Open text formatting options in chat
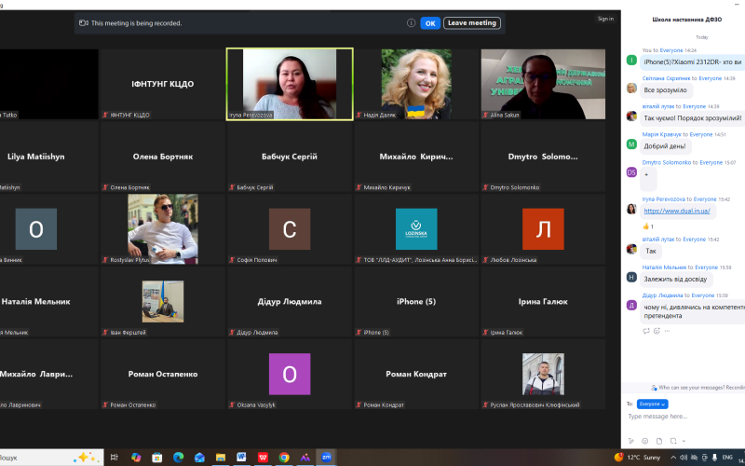This screenshot has width=745, height=466. click(630, 441)
